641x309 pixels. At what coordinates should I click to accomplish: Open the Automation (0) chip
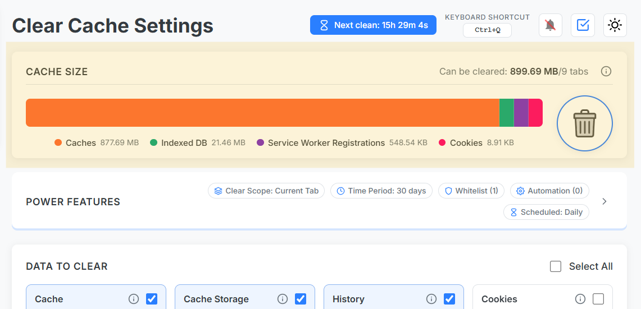tap(549, 191)
